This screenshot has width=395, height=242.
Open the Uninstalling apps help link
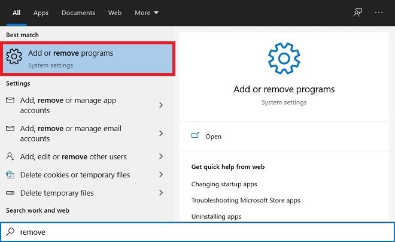[216, 216]
